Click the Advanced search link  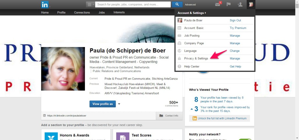tap(190, 5)
